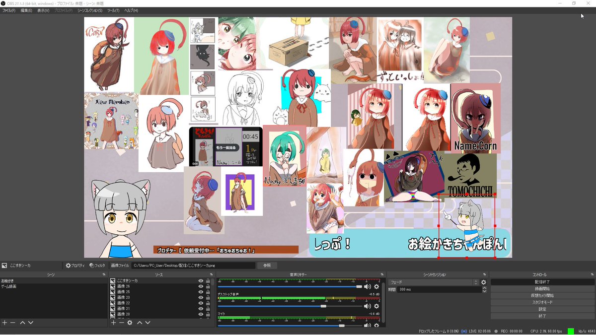Screen dimensions: 596x335
Task: Open デスクトップ音声 mixer gear settings
Action: pyautogui.click(x=376, y=306)
